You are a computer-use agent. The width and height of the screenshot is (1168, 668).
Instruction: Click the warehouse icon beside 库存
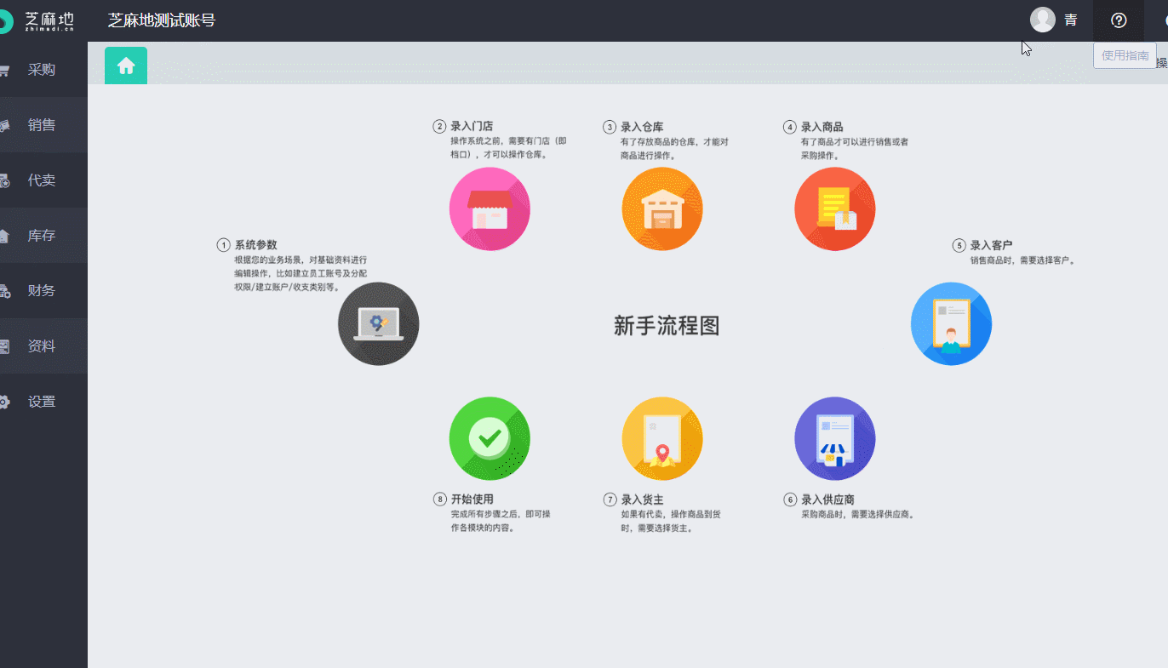[4, 237]
